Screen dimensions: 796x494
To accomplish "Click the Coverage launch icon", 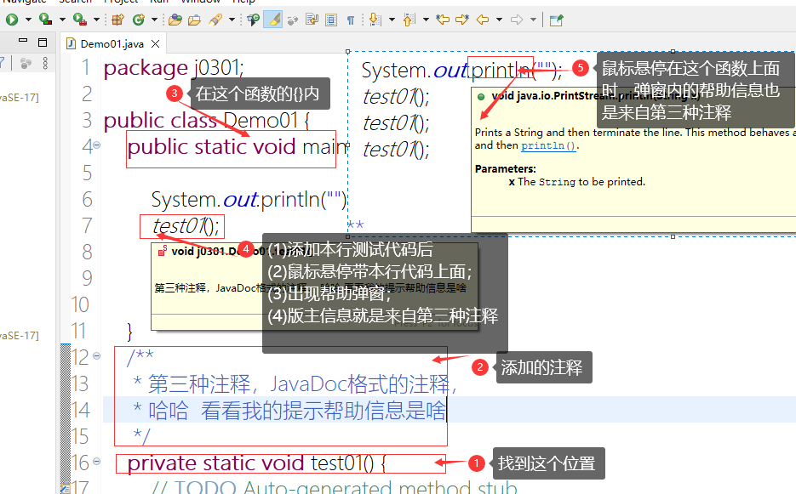I will coord(46,20).
